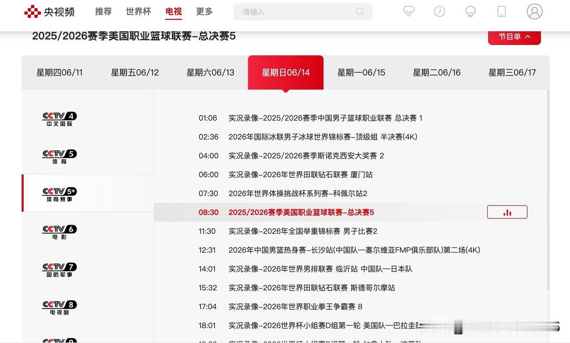Select the 08:30 美国职业篮球联赛-总决赛5 row
Image resolution: width=570 pixels, height=343 pixels.
click(x=351, y=212)
